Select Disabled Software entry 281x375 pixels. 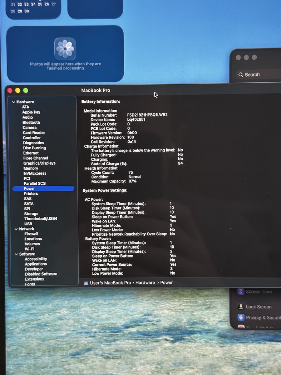click(x=41, y=274)
